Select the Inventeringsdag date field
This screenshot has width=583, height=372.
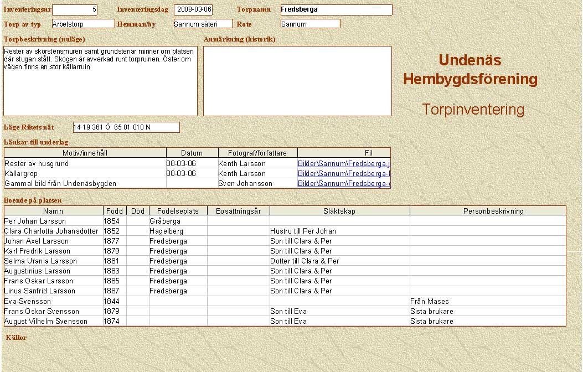193,10
